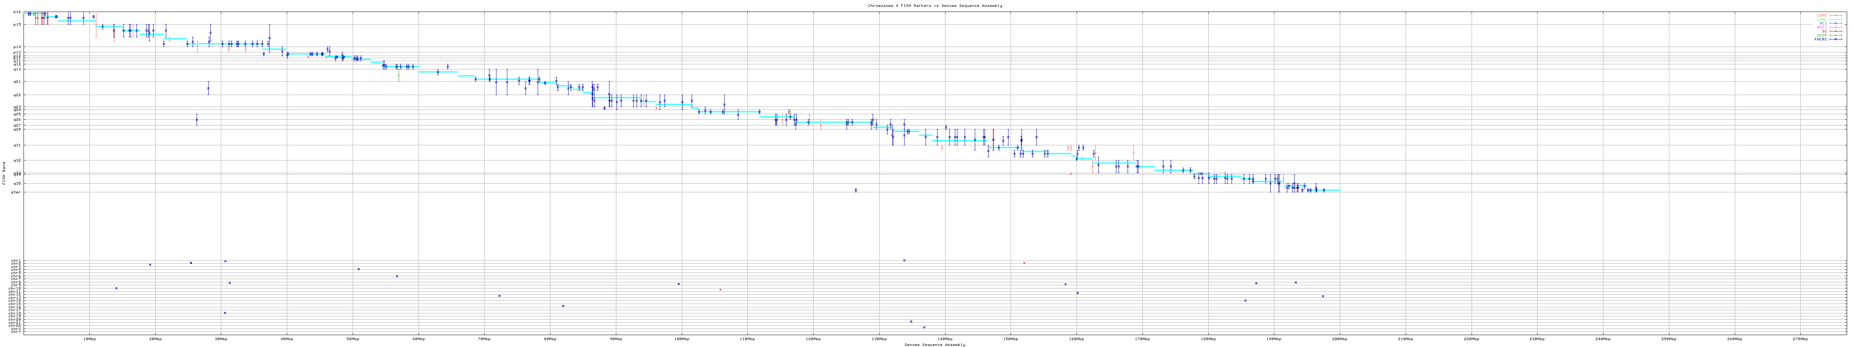This screenshot has width=1854, height=347.
Task: Click the 10Mbp x-axis tick label
Action: [89, 338]
